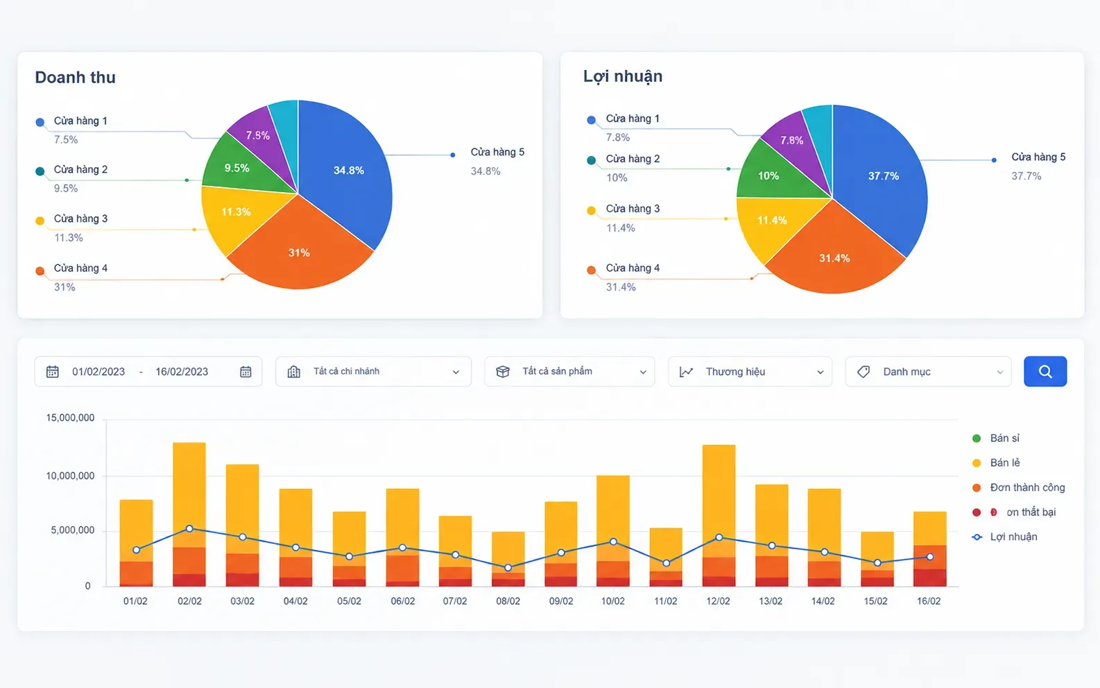Click the 31.4% orange slice in Lợi nhuận pie
Viewport: 1100px width, 688px height.
[834, 259]
